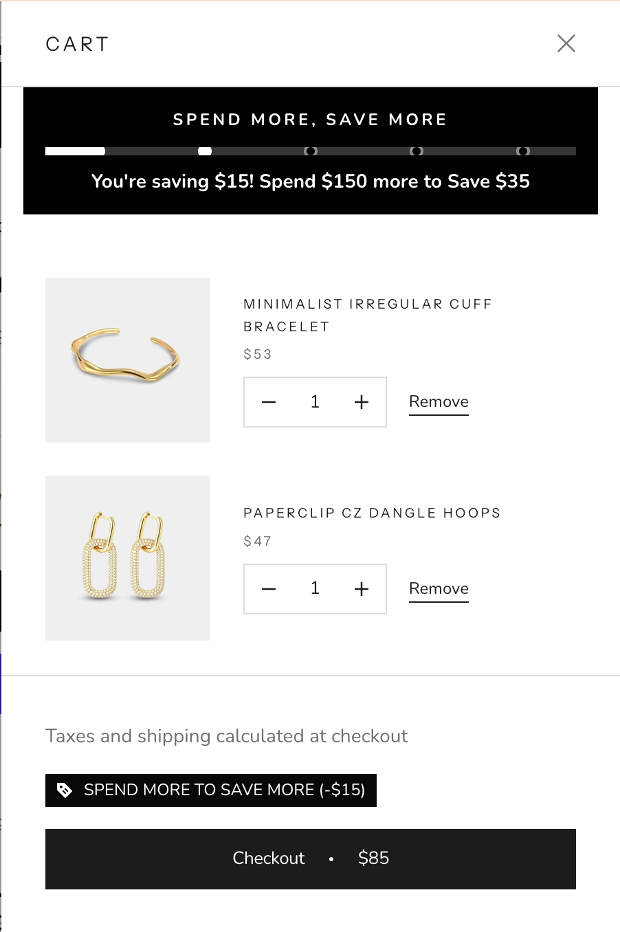620x932 pixels.
Task: Click the discount tag icon
Action: coord(65,790)
